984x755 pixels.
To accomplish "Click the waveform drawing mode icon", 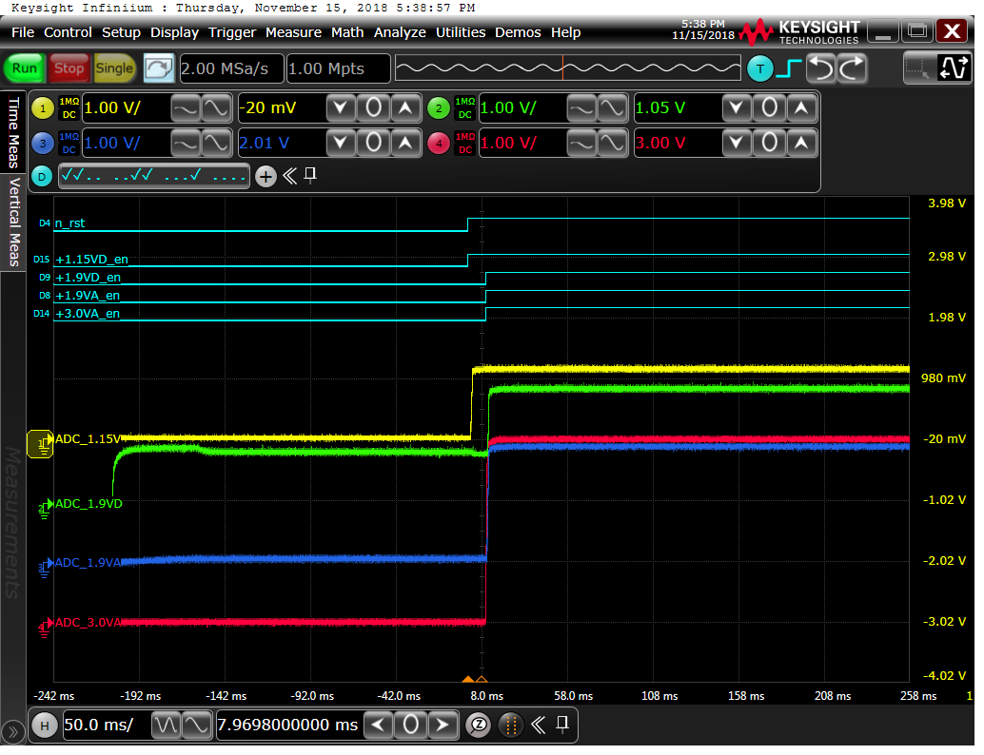I will pyautogui.click(x=954, y=69).
